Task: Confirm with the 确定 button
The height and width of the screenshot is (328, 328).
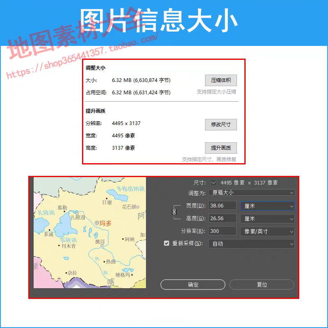Action: pos(193,285)
